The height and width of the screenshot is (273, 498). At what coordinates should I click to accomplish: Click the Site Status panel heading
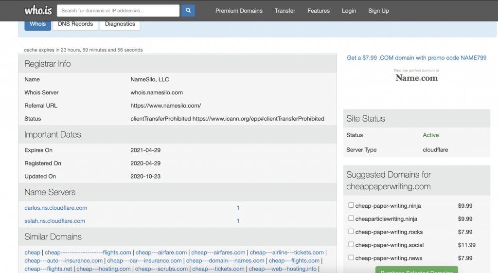366,119
